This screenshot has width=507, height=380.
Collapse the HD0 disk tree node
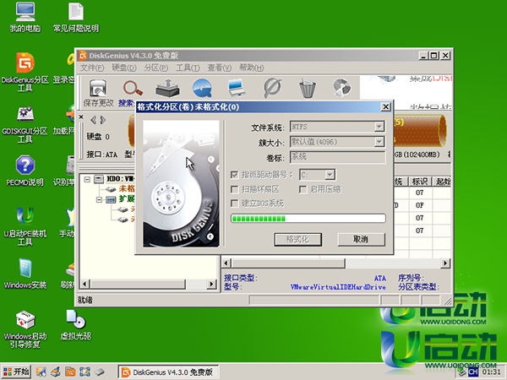87,179
